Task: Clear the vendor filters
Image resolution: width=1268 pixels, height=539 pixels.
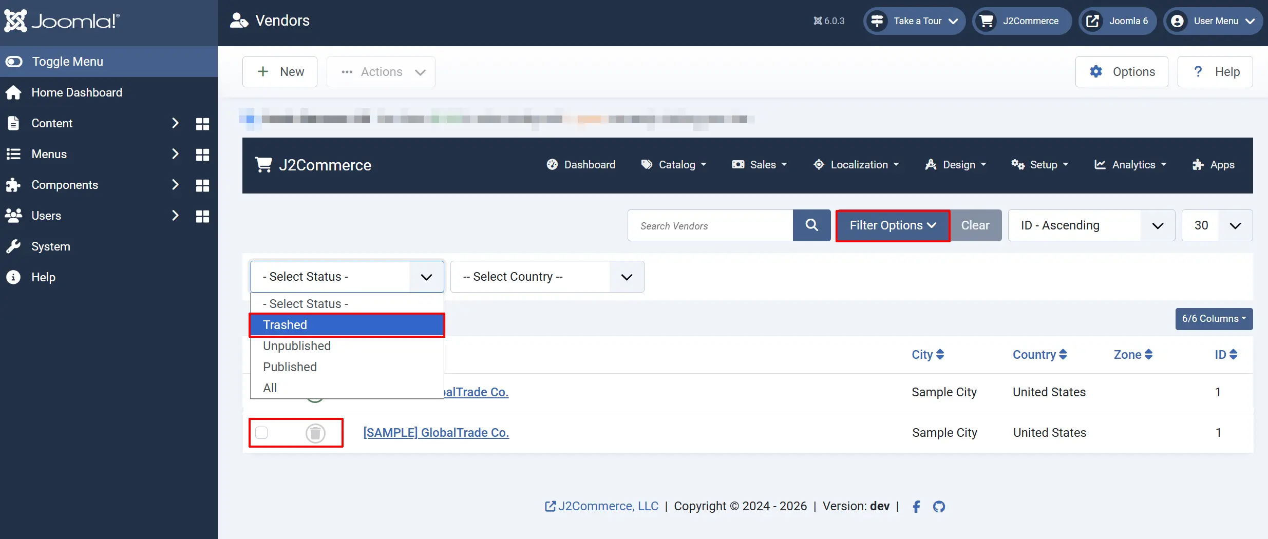Action: [x=975, y=225]
